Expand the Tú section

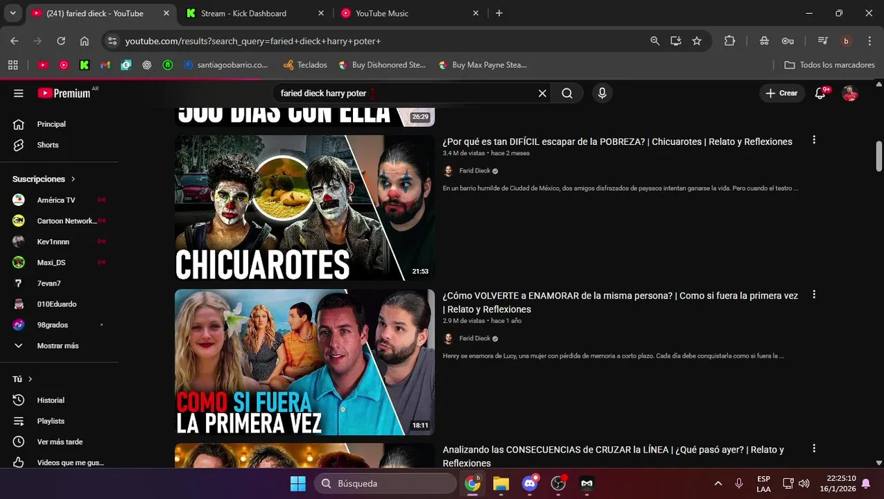click(x=22, y=379)
